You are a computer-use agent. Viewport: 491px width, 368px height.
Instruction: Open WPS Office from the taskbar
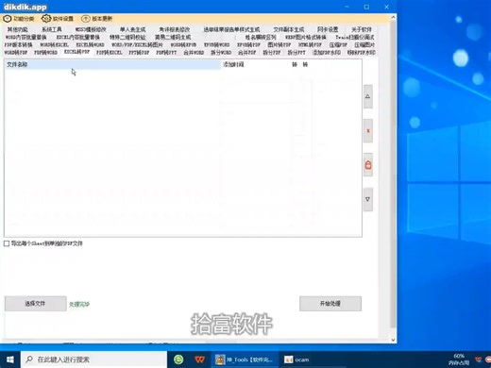pyautogui.click(x=199, y=360)
